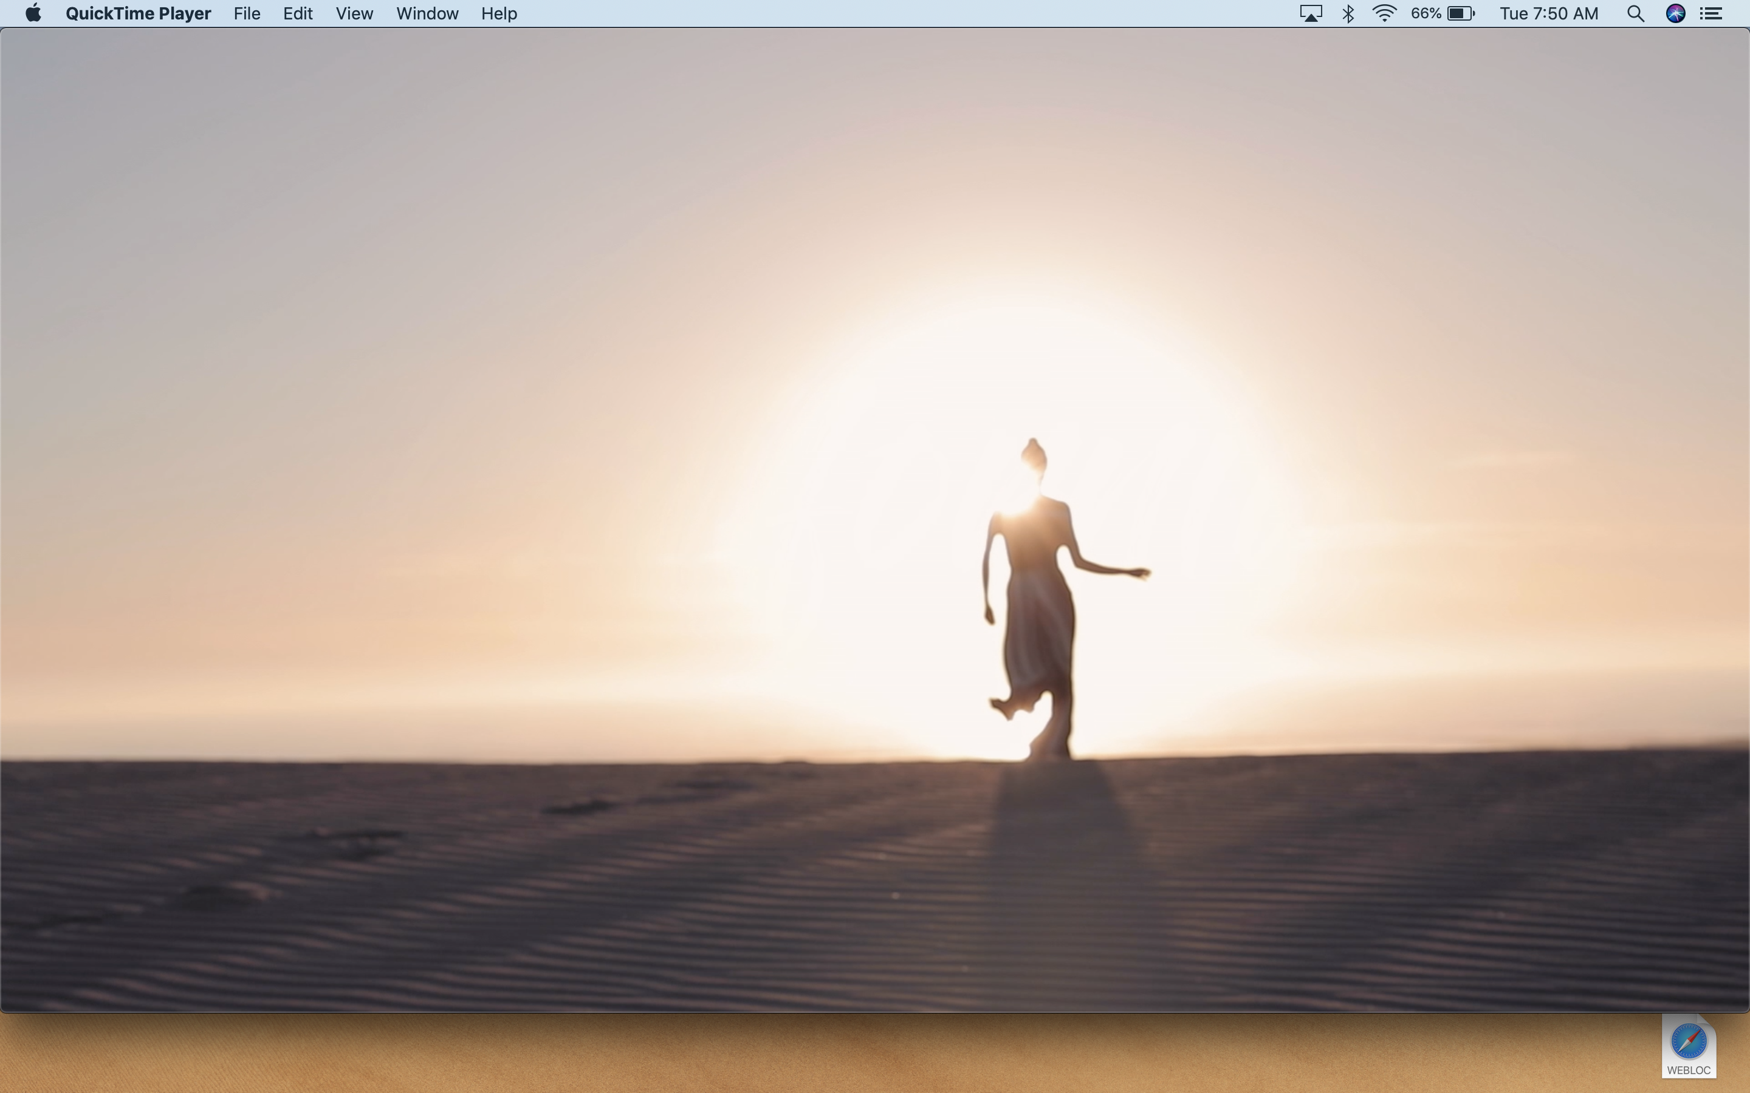Image resolution: width=1750 pixels, height=1093 pixels.
Task: Click the Tue 7:50 AM clock
Action: [x=1548, y=14]
